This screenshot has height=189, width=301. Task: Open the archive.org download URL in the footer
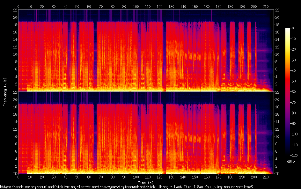[x=126, y=187]
